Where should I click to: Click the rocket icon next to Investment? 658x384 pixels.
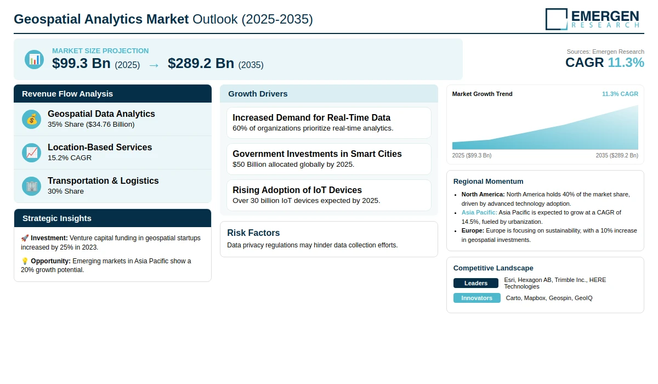(x=25, y=238)
